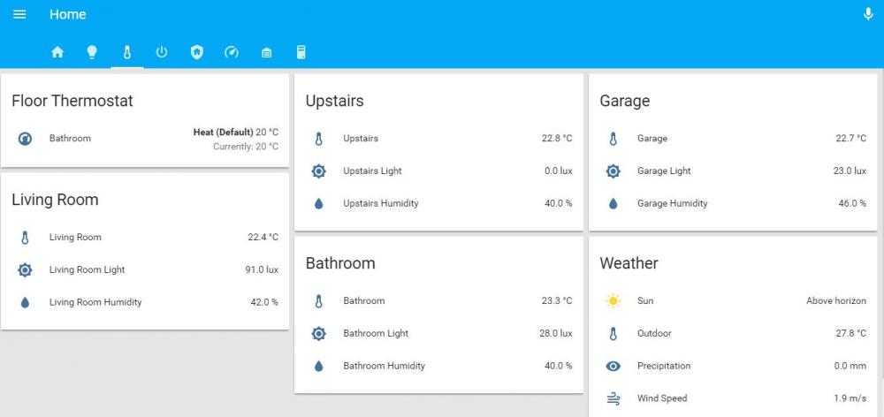Screen dimensions: 884x417
Task: Open the server tower tab
Action: tap(301, 52)
